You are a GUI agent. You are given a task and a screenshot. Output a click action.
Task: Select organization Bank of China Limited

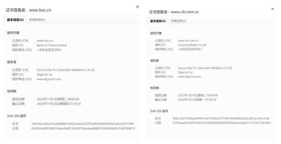tap(52, 45)
